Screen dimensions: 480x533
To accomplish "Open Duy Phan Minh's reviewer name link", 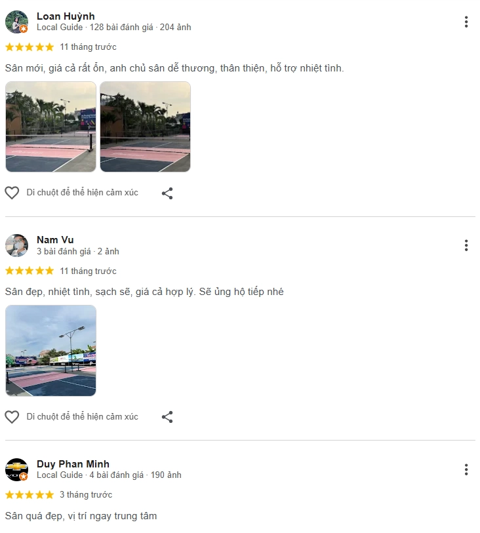I will pyautogui.click(x=73, y=464).
